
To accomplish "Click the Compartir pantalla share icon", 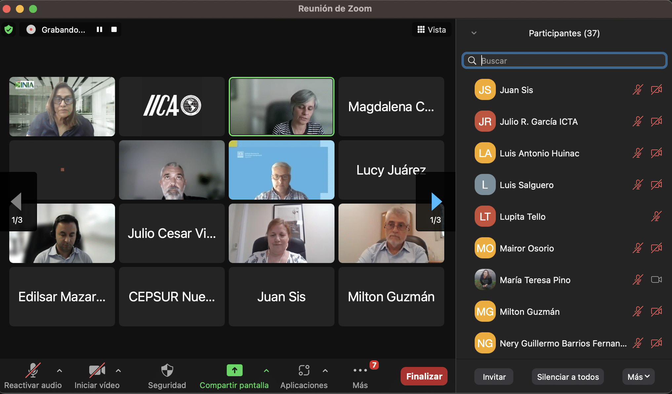I will pyautogui.click(x=234, y=371).
